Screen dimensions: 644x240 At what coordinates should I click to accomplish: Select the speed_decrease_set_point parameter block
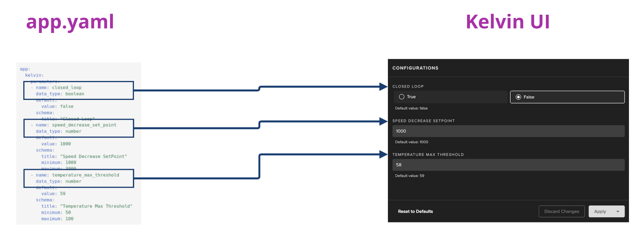78,128
